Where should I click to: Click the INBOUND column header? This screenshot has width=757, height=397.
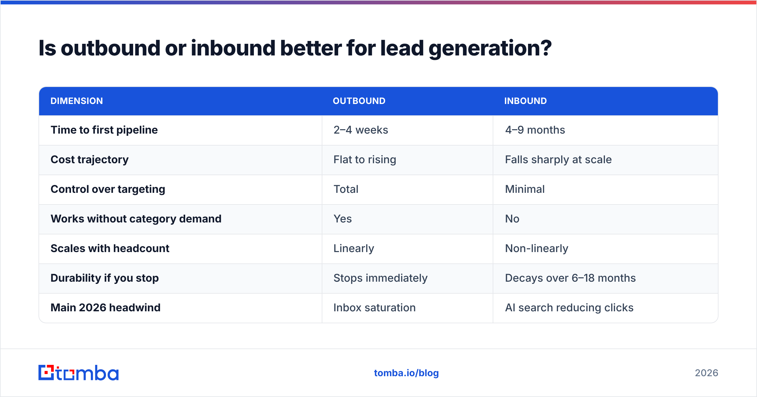click(x=525, y=101)
